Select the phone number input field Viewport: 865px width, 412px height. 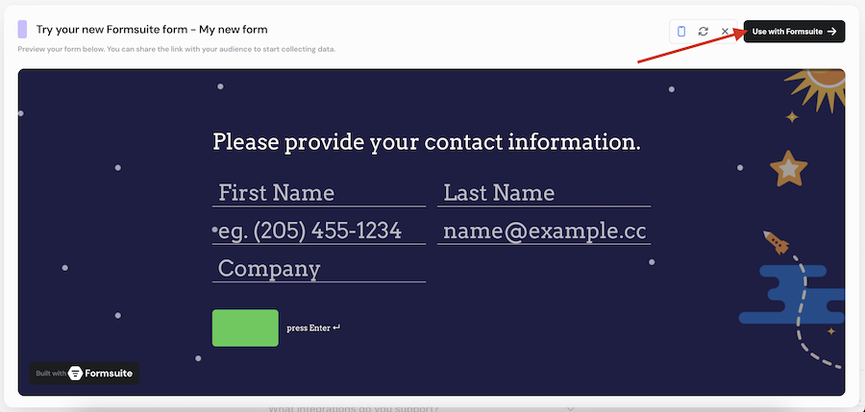[x=318, y=231]
